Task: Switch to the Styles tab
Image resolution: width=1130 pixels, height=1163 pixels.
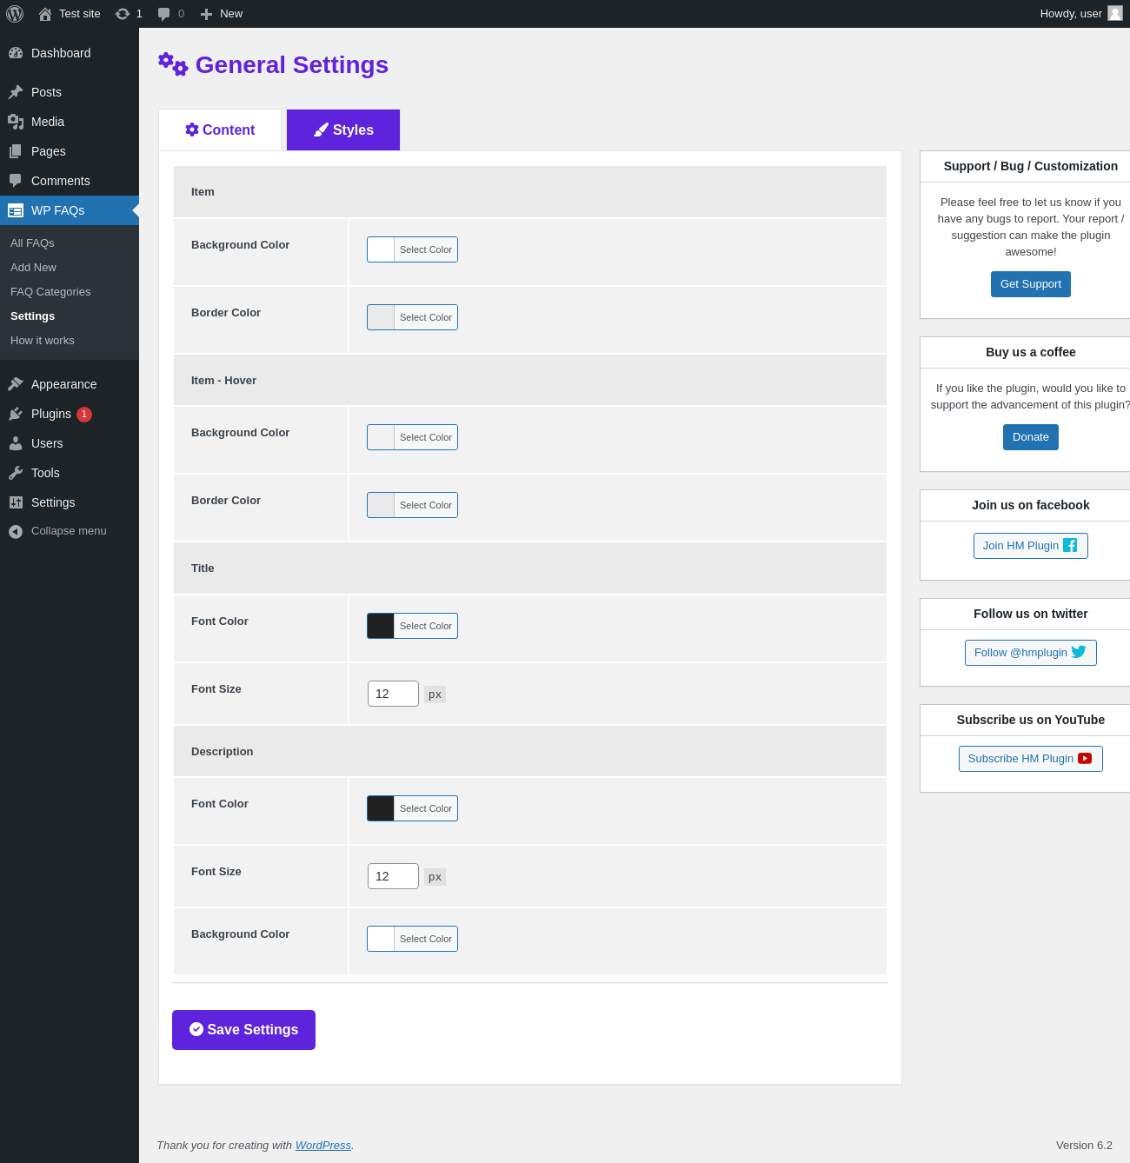Action: tap(343, 130)
